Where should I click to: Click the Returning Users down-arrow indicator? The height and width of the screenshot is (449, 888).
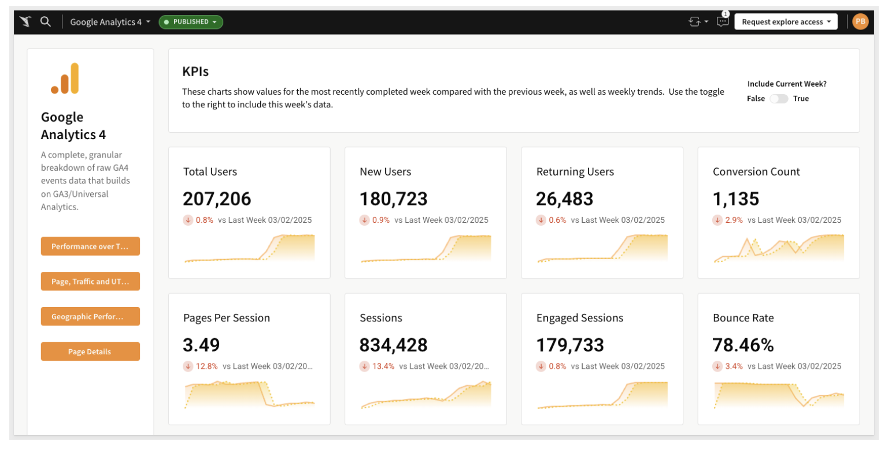pyautogui.click(x=541, y=220)
